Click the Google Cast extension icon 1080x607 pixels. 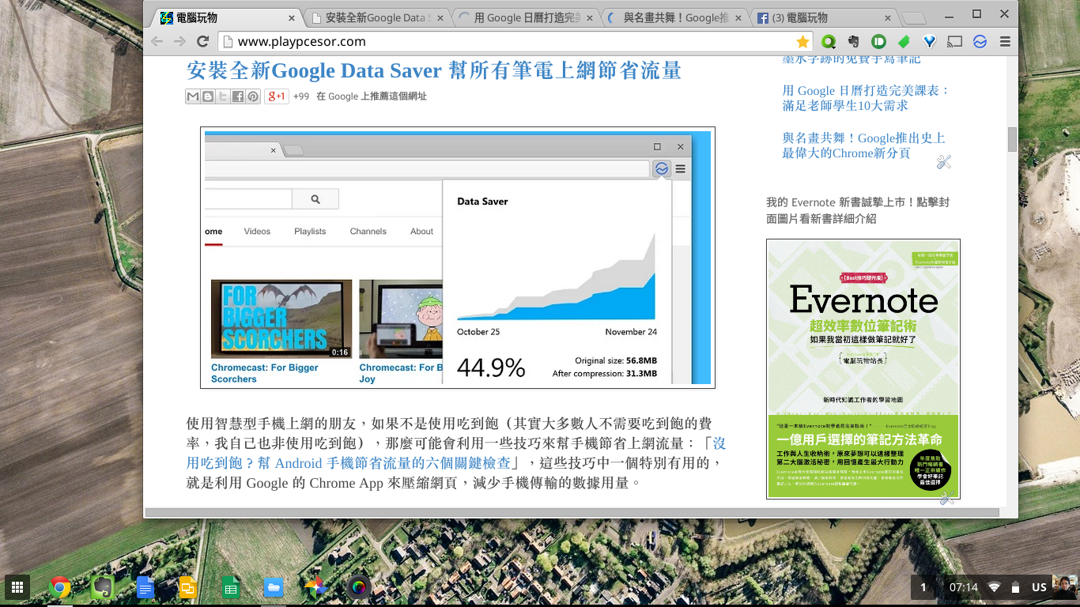[x=955, y=42]
